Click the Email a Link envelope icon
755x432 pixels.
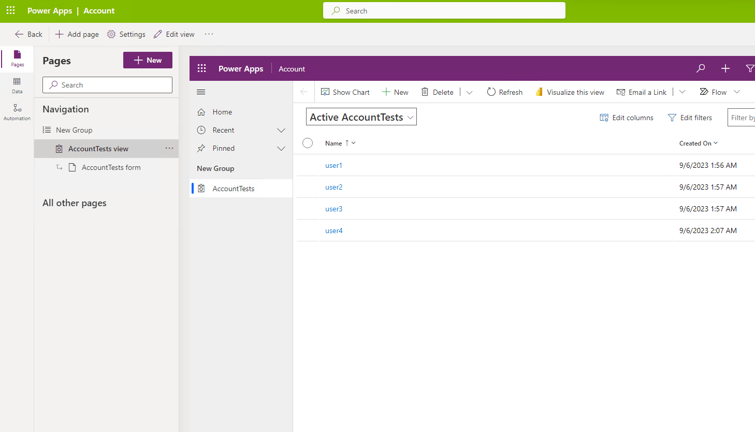[621, 92]
